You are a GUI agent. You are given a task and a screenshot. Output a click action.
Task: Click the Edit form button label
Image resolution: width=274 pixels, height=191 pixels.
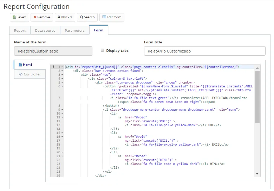[x=114, y=17]
